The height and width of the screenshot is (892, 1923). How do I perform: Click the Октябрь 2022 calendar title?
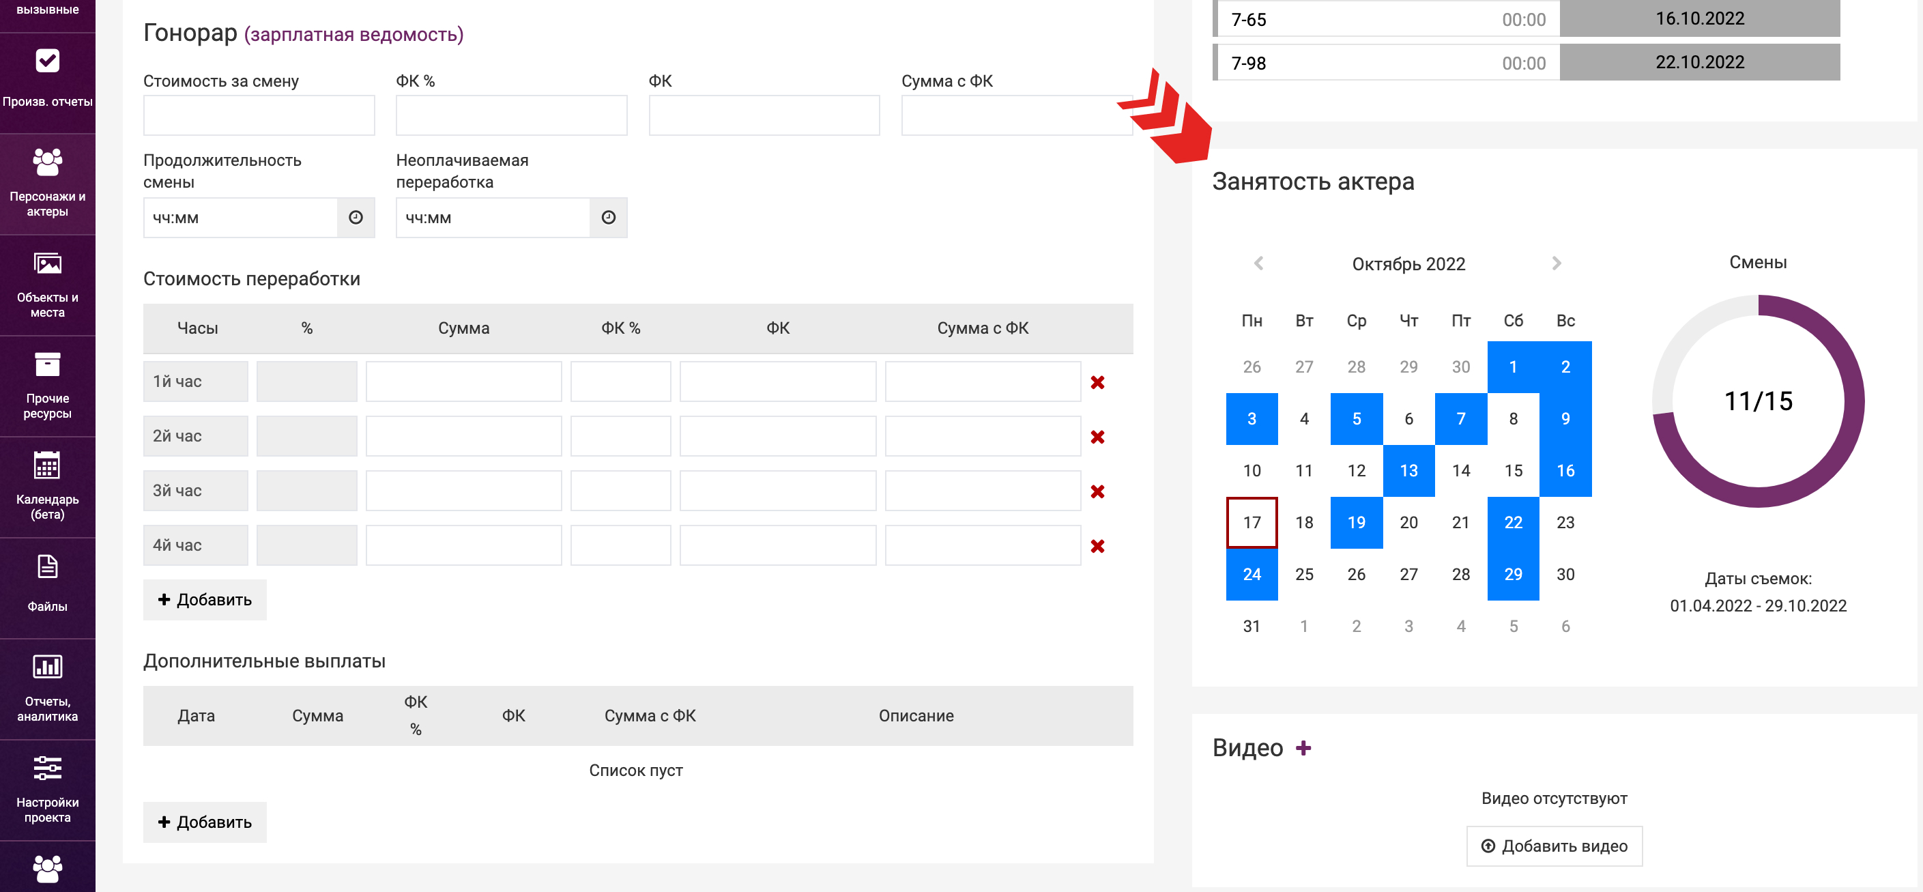pyautogui.click(x=1408, y=264)
